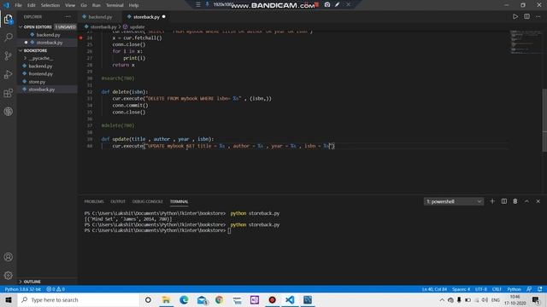Image resolution: width=547 pixels, height=307 pixels.
Task: Split the editor to the right
Action: coord(526,17)
